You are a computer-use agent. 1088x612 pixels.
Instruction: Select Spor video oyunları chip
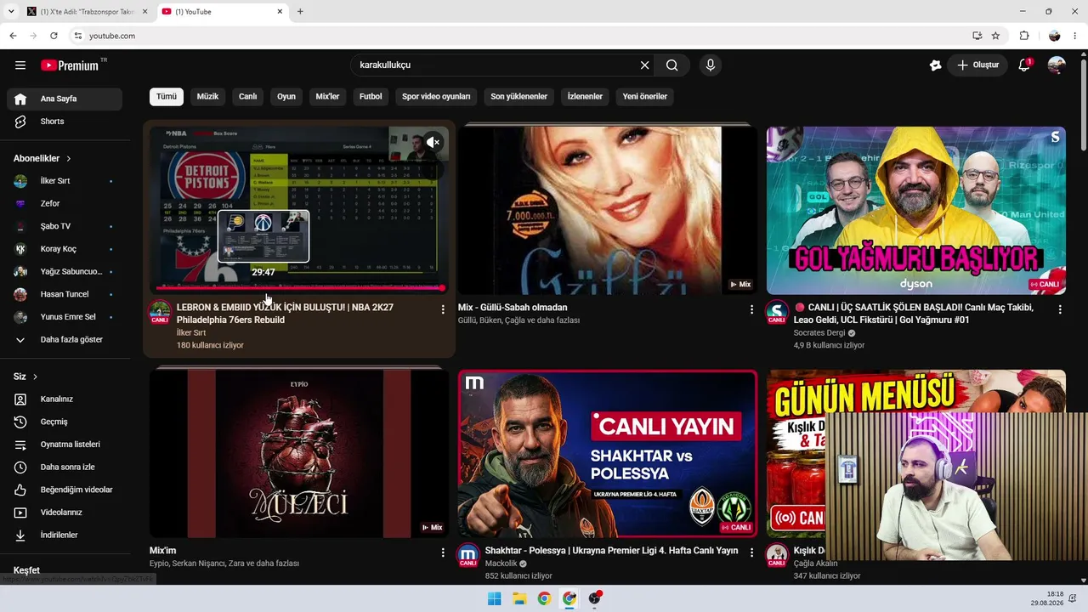[436, 96]
